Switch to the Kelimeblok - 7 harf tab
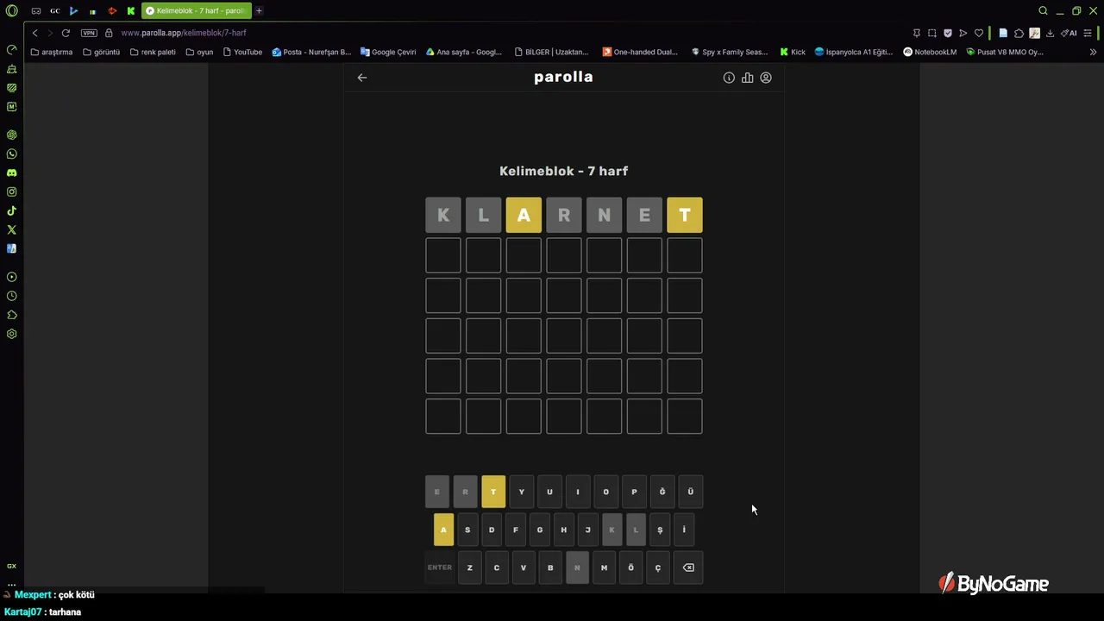1104x621 pixels. click(196, 11)
